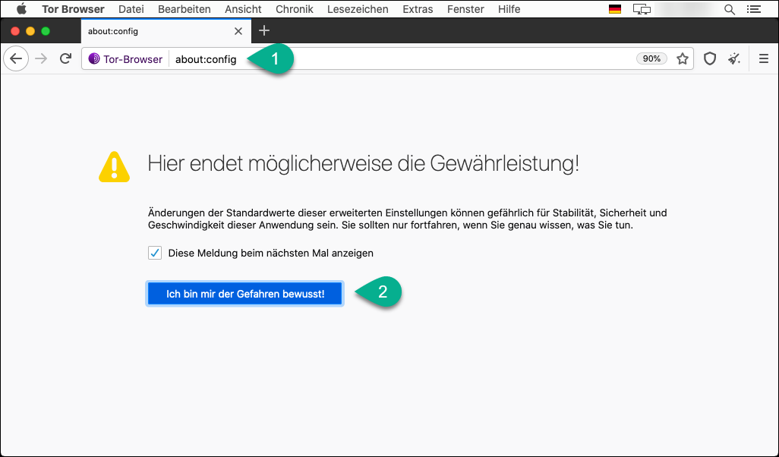Close the about:config tab

(238, 31)
